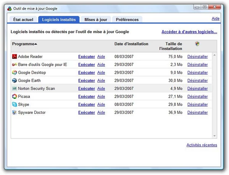Click the Skype program icon
Image resolution: width=229 pixels, height=175 pixels.
[15, 104]
